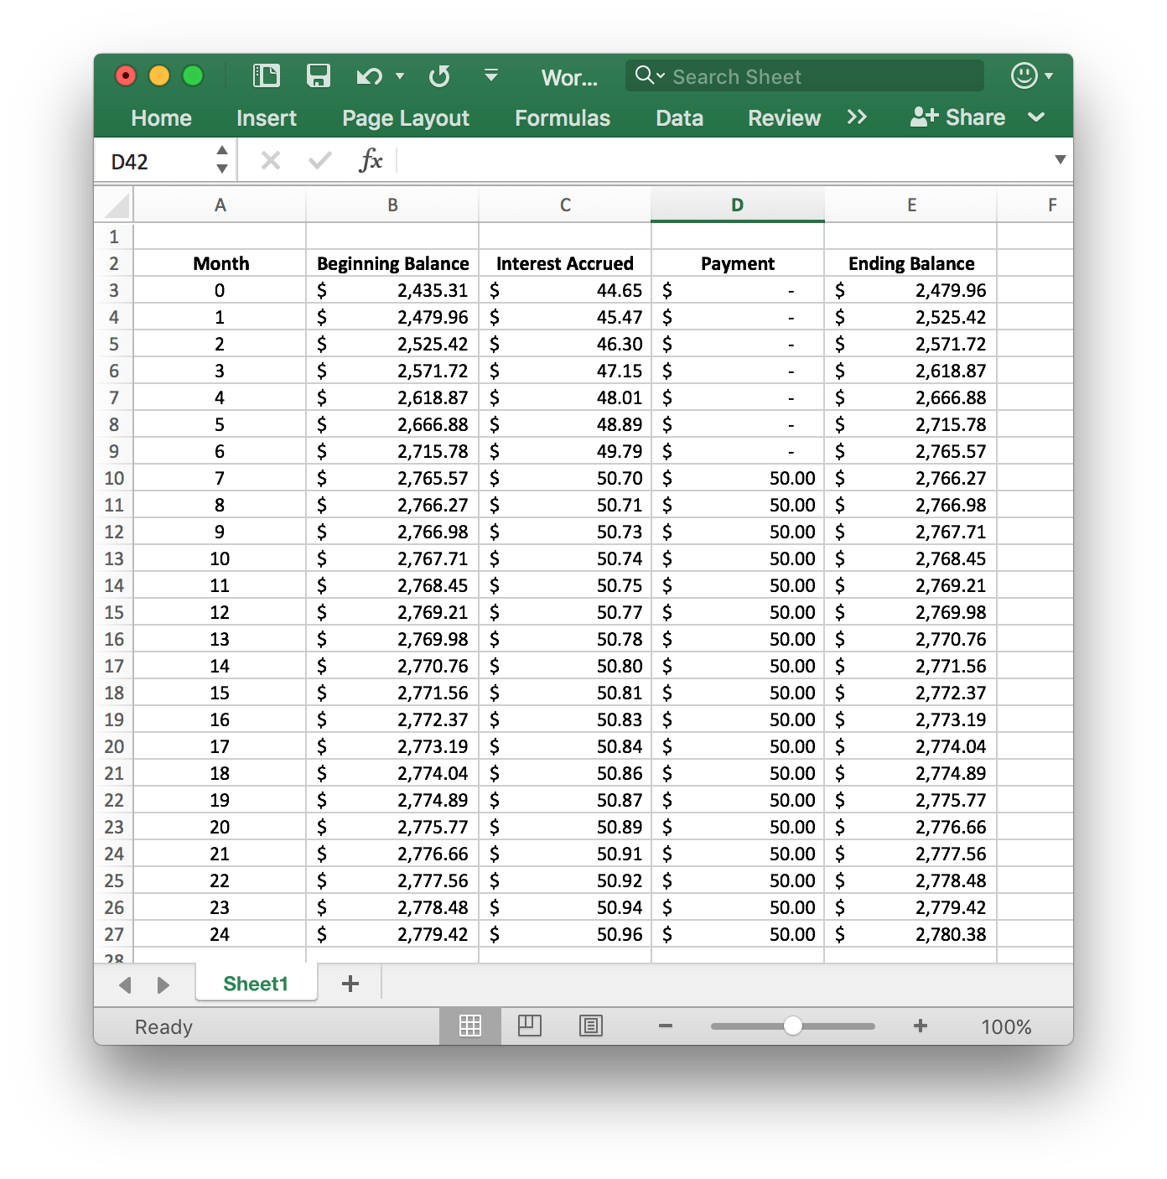Click the Undo icon
This screenshot has height=1179, width=1167.
(369, 75)
